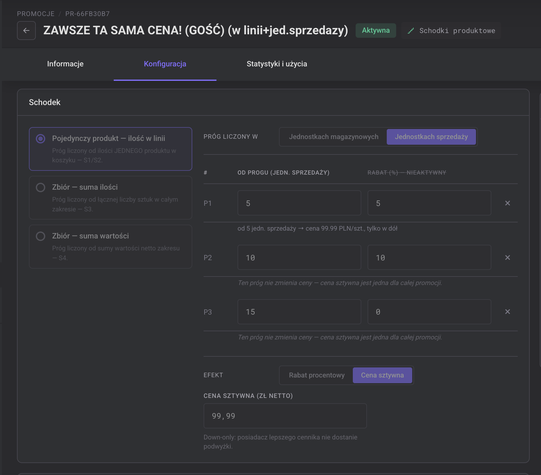Open the Informacje tab

(x=65, y=64)
